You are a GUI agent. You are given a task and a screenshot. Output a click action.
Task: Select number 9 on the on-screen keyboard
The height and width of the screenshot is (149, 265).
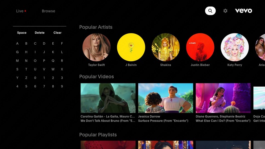pos(62,86)
